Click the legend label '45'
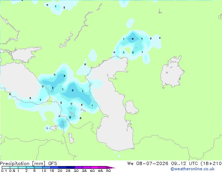 100,171
